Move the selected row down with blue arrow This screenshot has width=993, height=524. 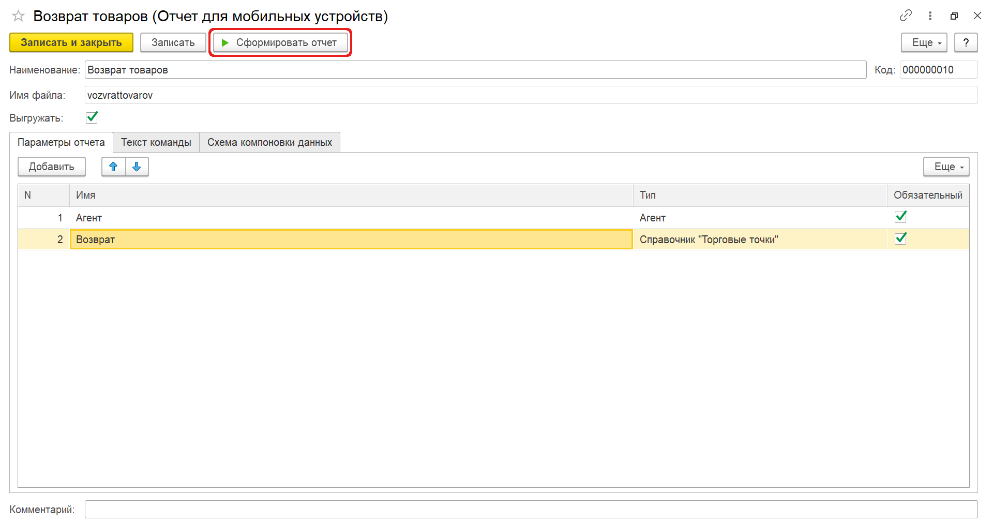click(137, 167)
